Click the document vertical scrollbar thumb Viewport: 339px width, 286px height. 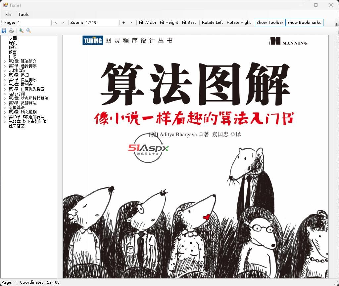[336, 43]
